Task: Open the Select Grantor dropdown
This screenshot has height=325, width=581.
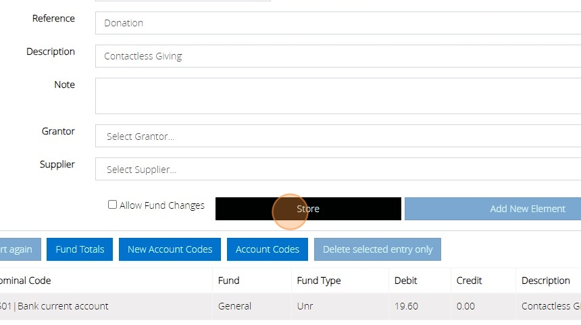Action: pos(338,136)
